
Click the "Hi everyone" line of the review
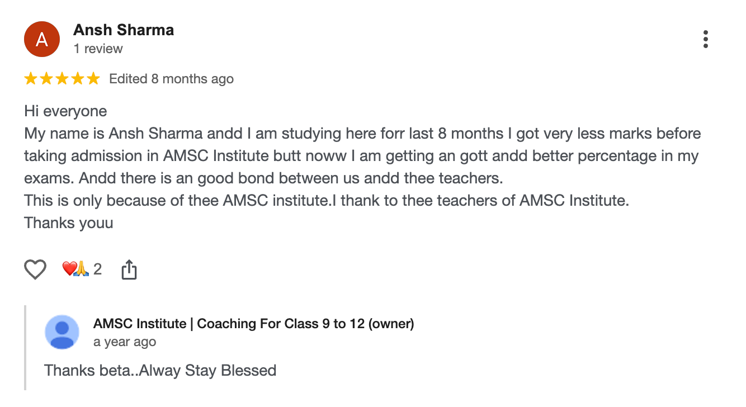(x=65, y=111)
